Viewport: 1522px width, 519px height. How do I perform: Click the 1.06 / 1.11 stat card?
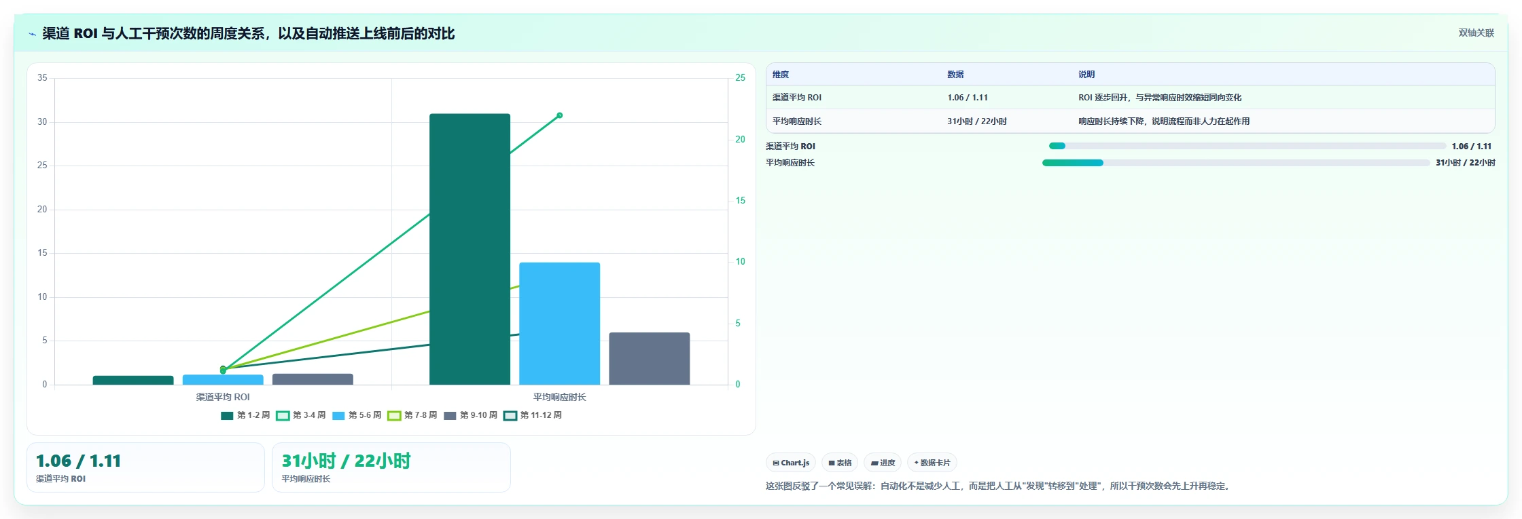145,467
